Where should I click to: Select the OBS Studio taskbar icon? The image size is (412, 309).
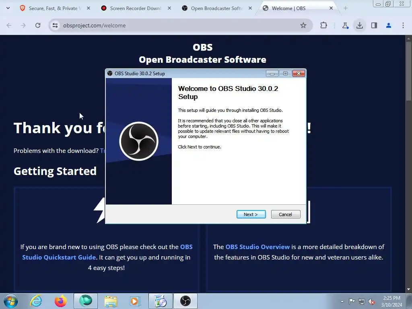point(185,301)
